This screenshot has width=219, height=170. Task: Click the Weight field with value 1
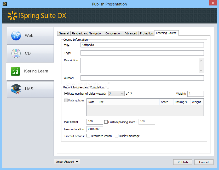(x=195, y=94)
